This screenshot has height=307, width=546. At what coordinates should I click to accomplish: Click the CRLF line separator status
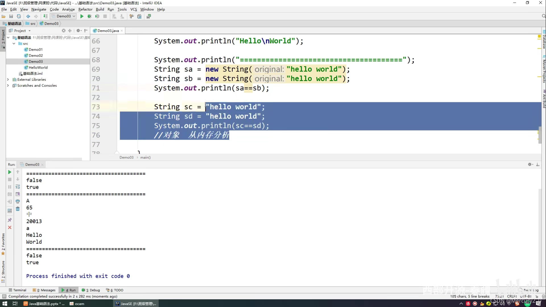click(512, 296)
